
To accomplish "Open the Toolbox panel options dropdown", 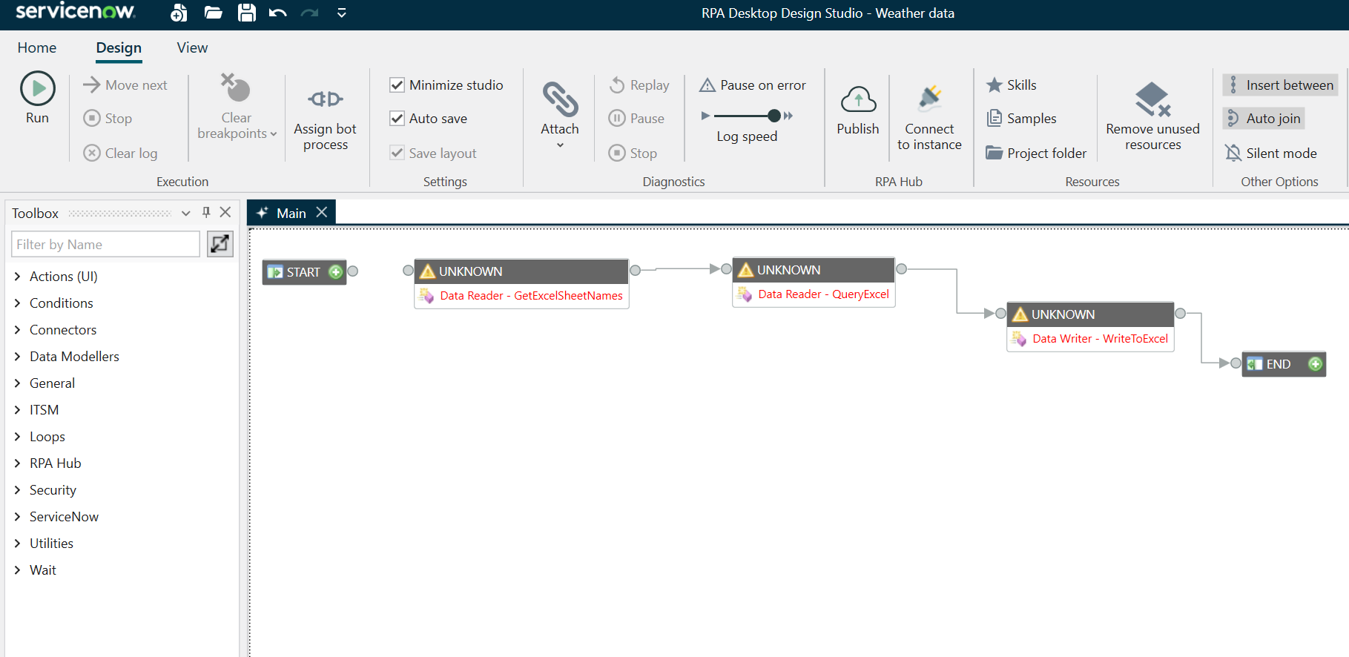I will [x=186, y=213].
